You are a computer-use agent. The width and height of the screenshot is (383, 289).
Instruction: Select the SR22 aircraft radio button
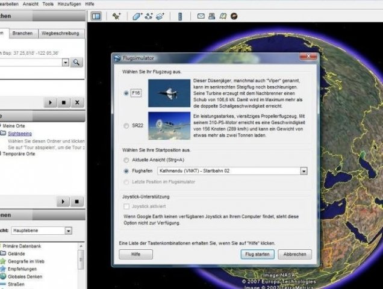(126, 126)
